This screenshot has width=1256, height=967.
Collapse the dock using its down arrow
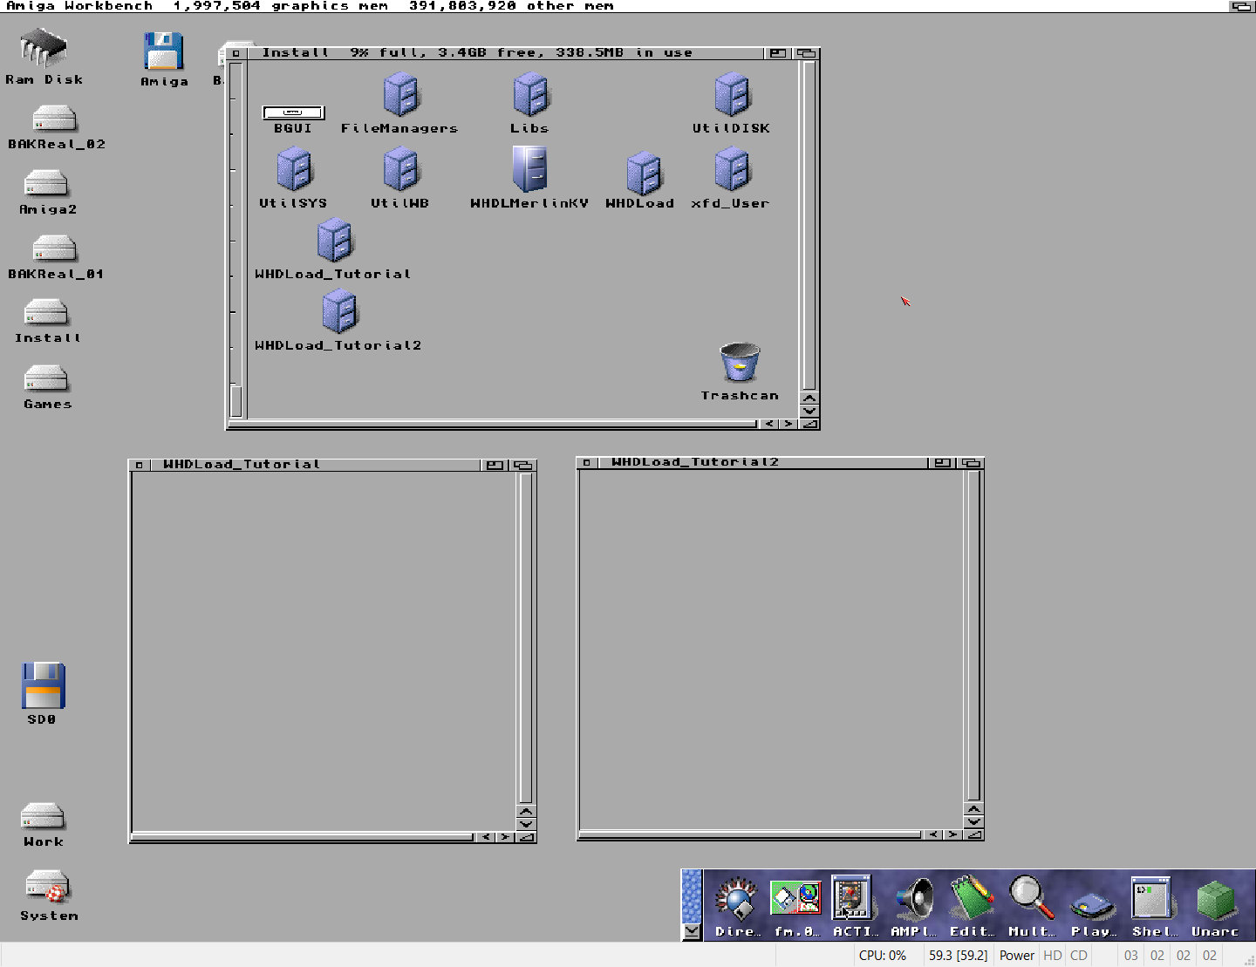[692, 931]
